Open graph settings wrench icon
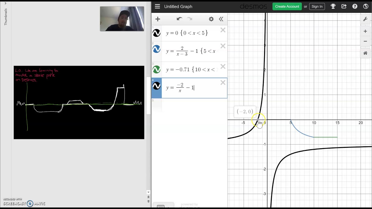372x209 pixels. (365, 19)
